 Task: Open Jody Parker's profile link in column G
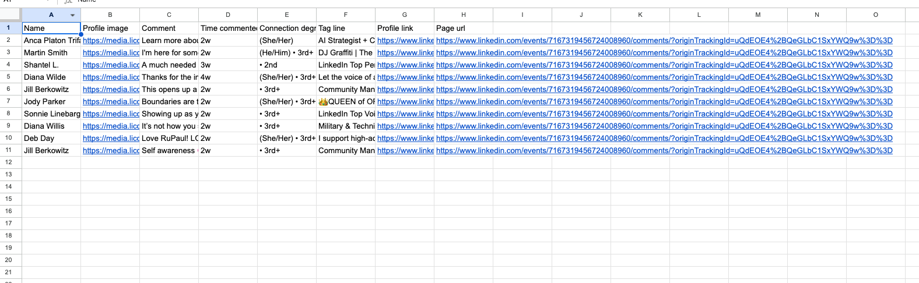coord(405,101)
